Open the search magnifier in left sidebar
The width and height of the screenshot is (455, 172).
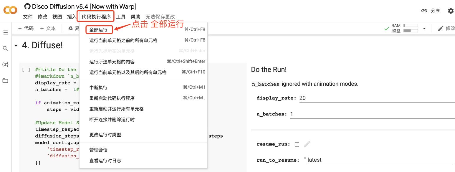click(5, 48)
